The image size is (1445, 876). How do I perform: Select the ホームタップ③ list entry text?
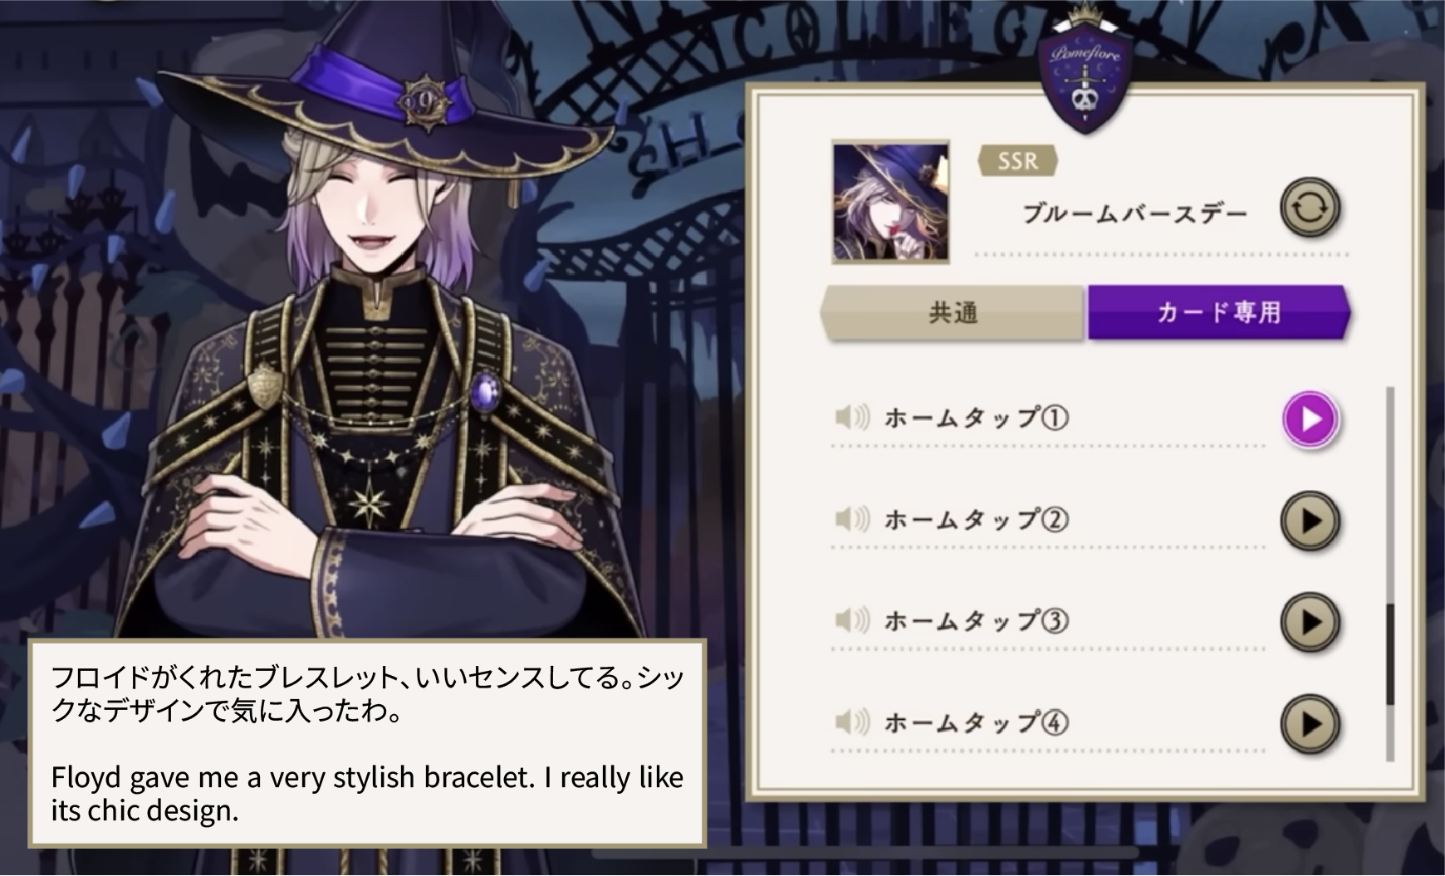[x=976, y=620]
